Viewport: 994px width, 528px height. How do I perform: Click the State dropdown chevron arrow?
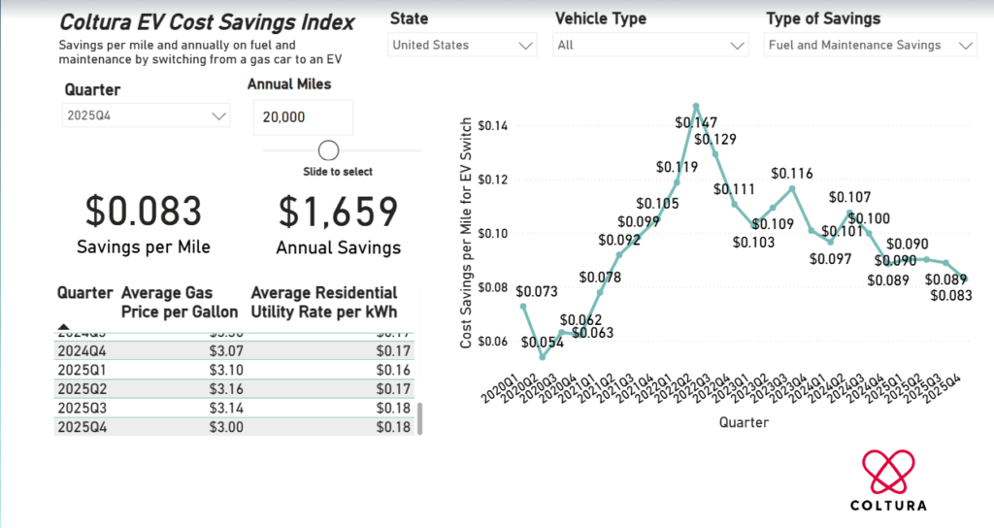pos(526,45)
